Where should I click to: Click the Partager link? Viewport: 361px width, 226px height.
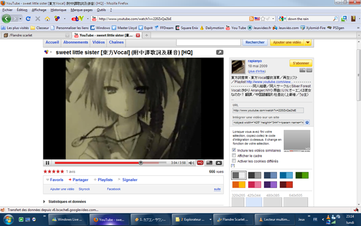[x=80, y=180]
